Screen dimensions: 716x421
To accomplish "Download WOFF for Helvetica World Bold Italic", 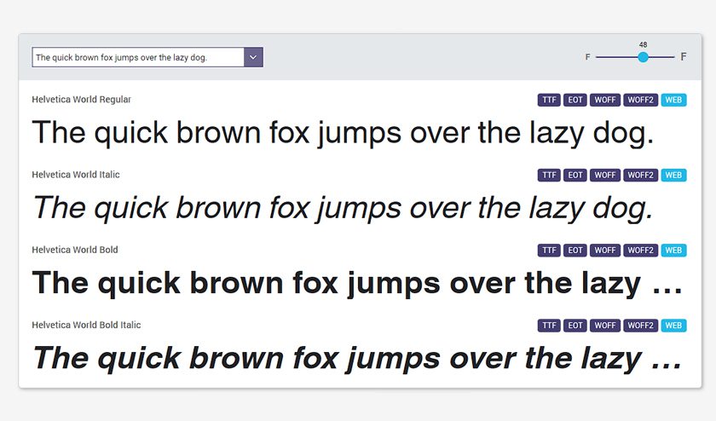I will [605, 326].
